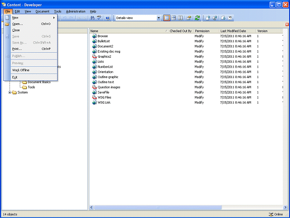The height and width of the screenshot is (218, 290).
Task: Click the Cancel Check Out toolbar icon
Action: pyautogui.click(x=230, y=18)
